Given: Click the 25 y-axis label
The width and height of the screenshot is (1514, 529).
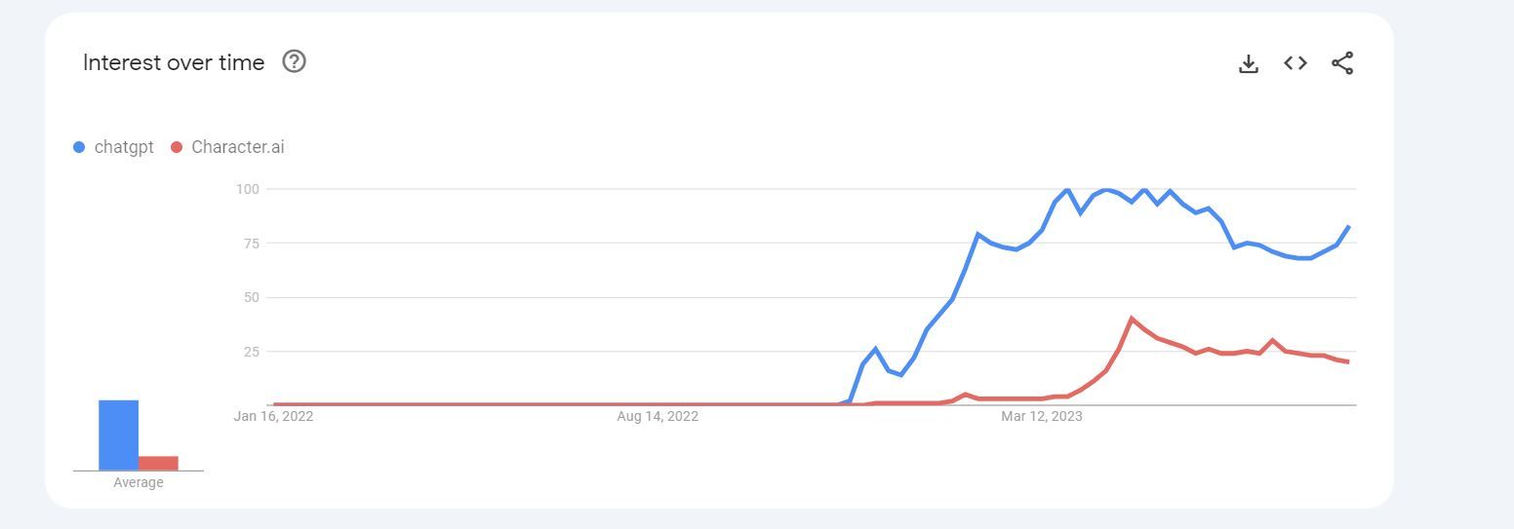Looking at the screenshot, I should tap(250, 352).
